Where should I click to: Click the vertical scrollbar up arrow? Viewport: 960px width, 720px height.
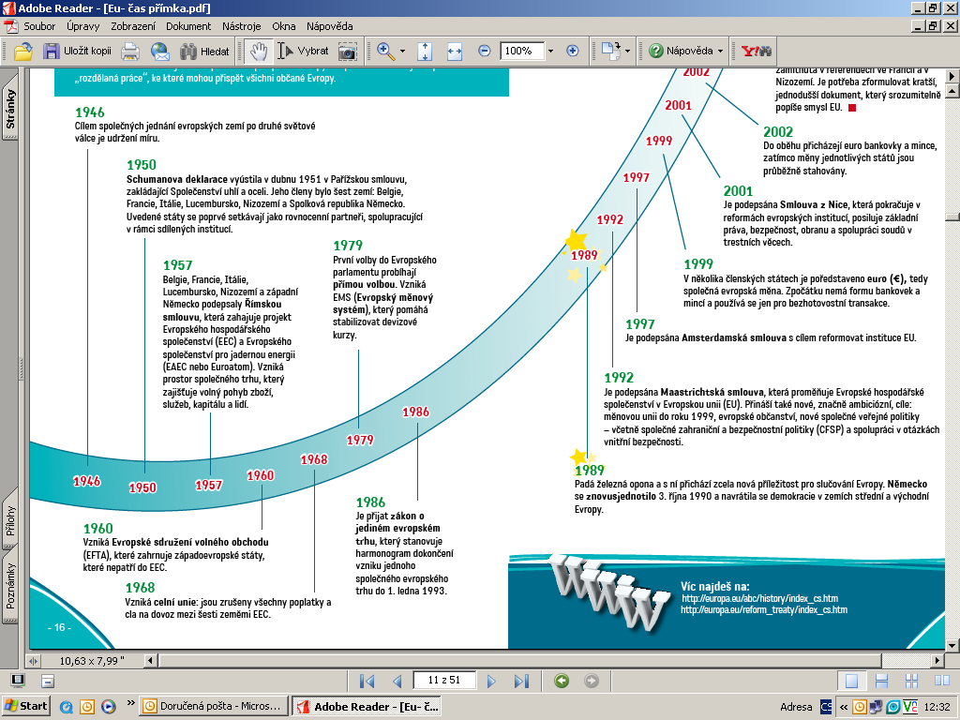tap(952, 91)
